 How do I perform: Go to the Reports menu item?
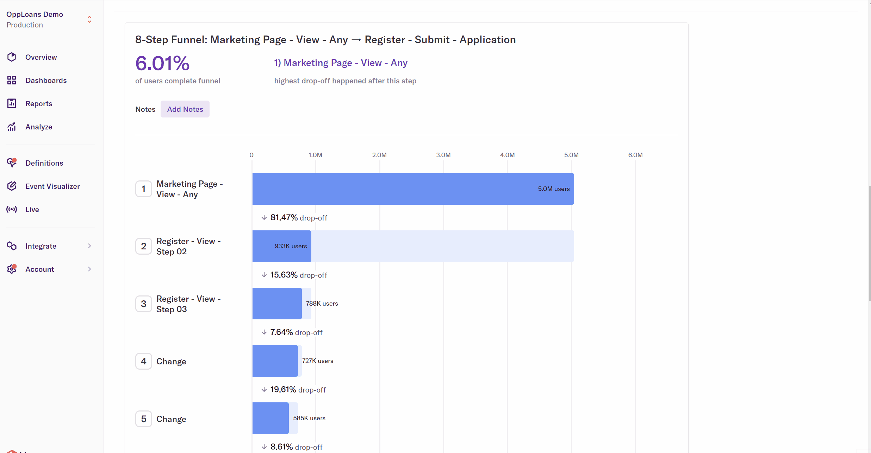click(x=39, y=103)
